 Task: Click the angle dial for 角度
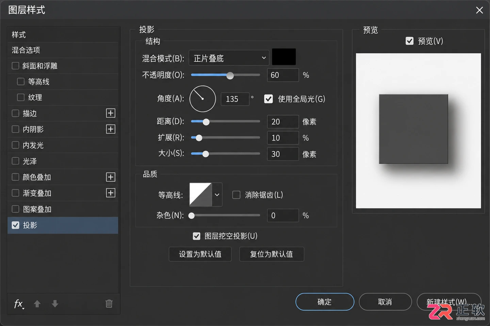pos(202,99)
